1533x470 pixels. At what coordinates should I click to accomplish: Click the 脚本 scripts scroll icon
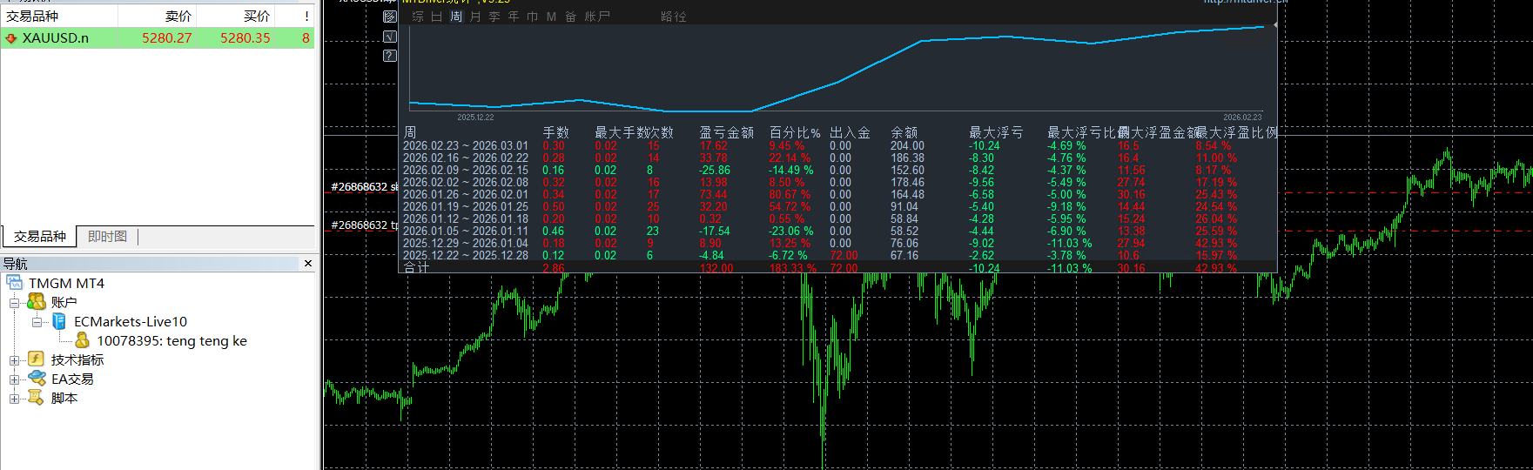pyautogui.click(x=36, y=398)
